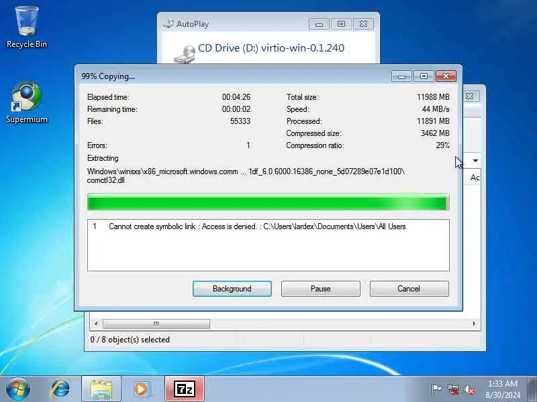Open the dropdown arrow in the 7-Zip window

coord(475,160)
